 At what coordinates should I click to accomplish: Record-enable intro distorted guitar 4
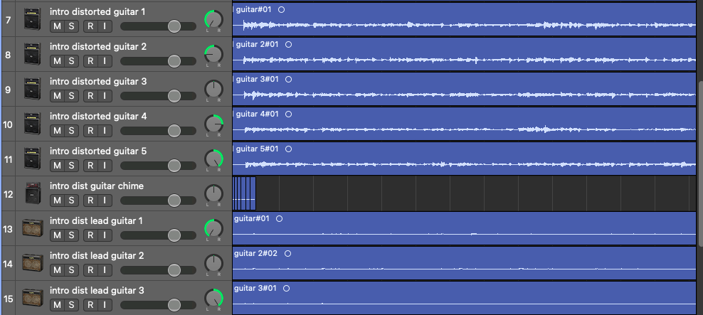90,131
